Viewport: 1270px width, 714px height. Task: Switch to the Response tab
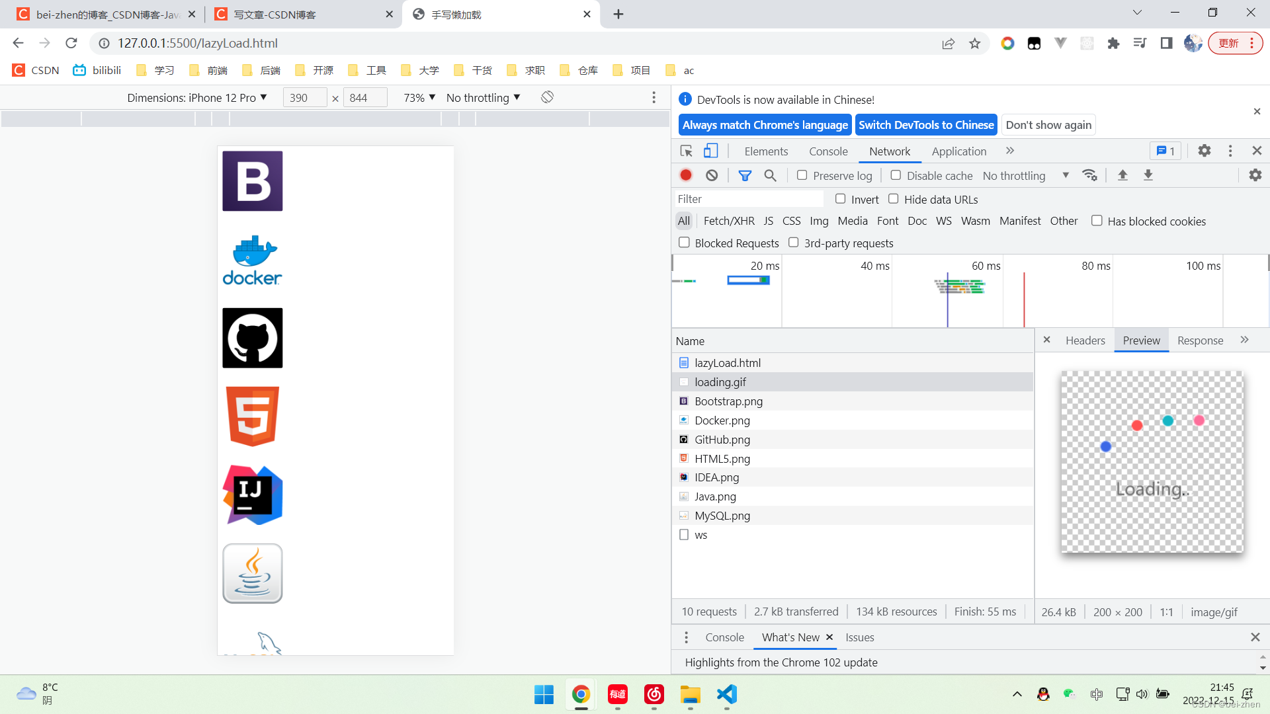coord(1201,340)
